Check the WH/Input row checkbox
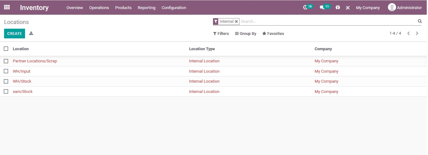This screenshot has height=155, width=428. pyautogui.click(x=6, y=71)
